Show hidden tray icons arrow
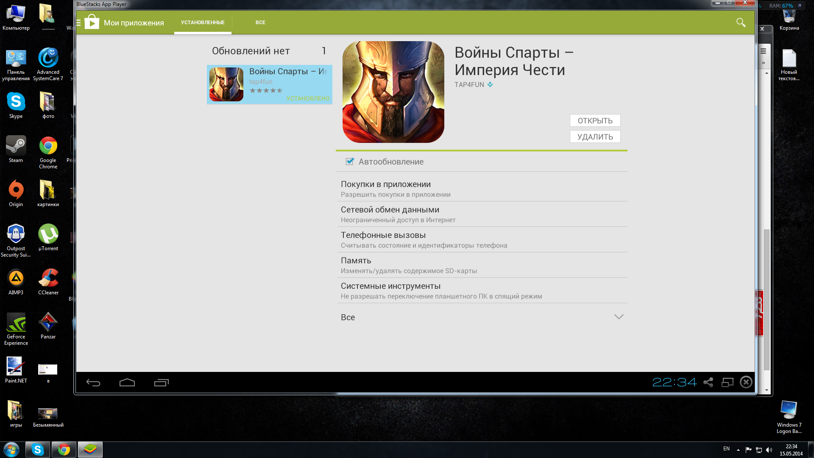The height and width of the screenshot is (458, 814). tap(738, 450)
